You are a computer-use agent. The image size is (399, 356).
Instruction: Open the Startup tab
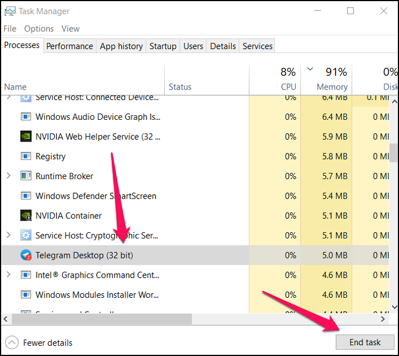click(x=163, y=46)
